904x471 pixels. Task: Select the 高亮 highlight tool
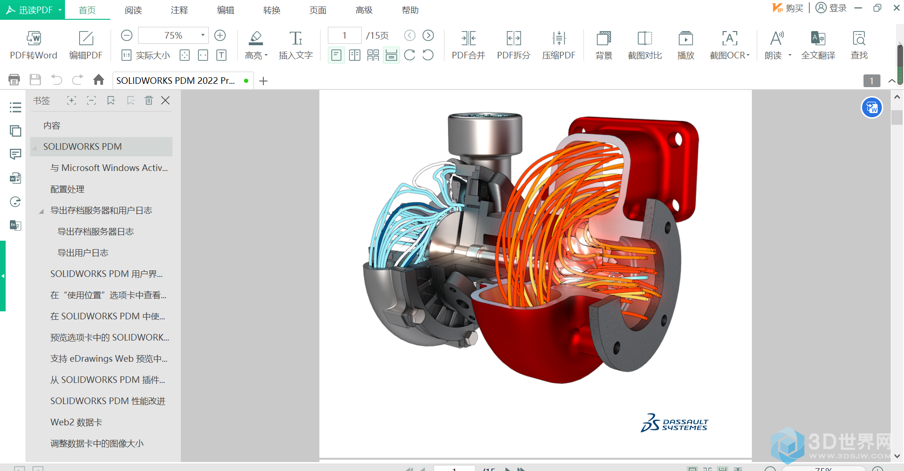(254, 45)
